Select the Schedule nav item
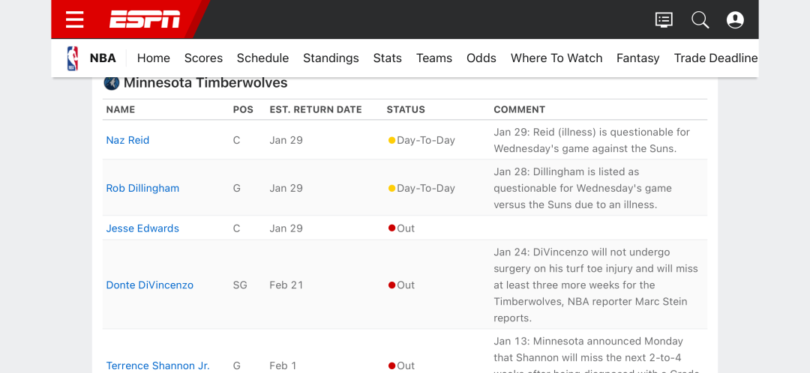 pos(263,58)
